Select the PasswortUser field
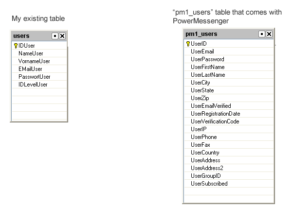Screen dimensions: 292x206 click(39, 77)
